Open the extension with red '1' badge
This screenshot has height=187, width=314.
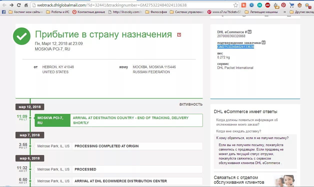308,5
